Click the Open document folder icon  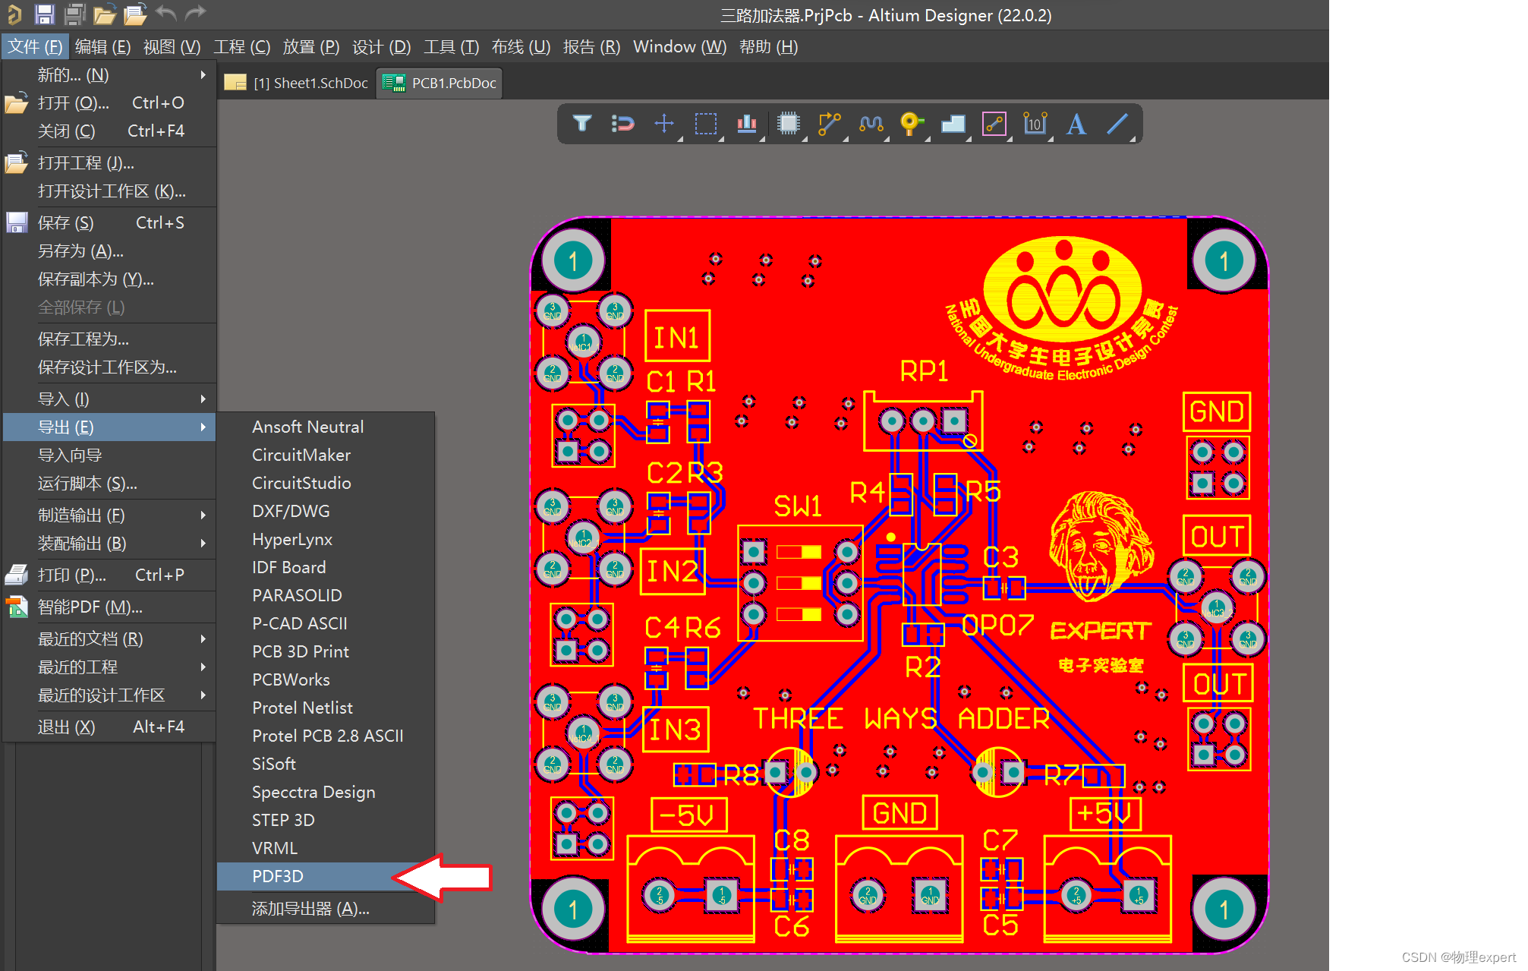click(x=104, y=14)
